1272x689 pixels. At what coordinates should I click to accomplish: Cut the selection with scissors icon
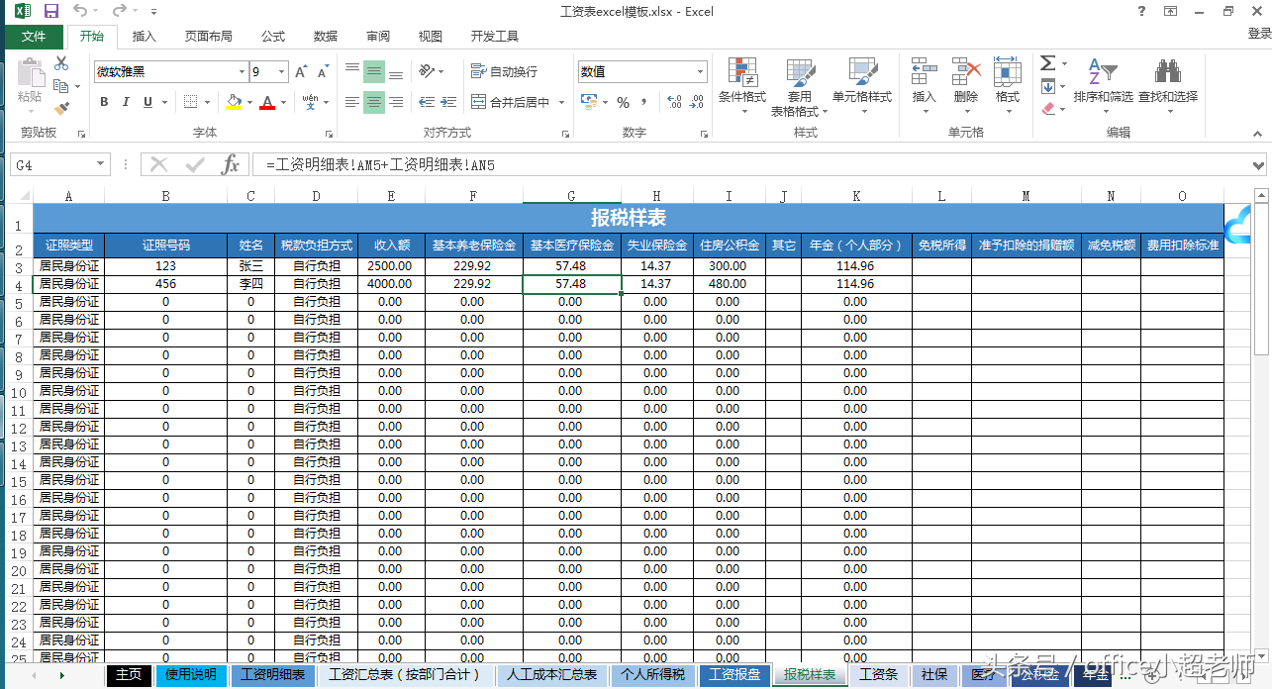61,63
